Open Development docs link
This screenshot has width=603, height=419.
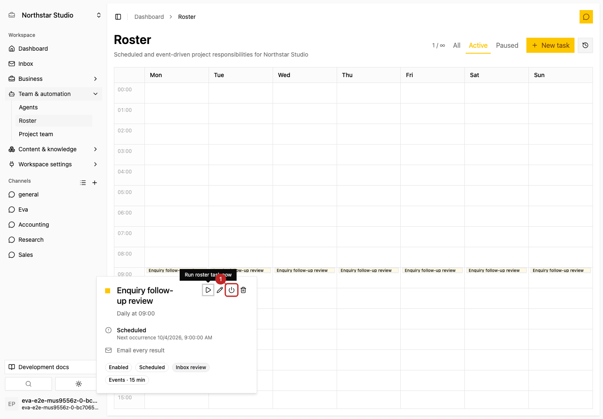point(51,367)
